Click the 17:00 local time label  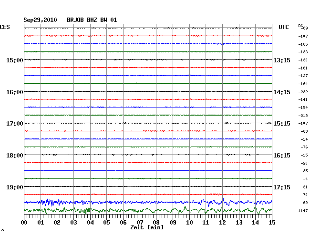[15, 124]
